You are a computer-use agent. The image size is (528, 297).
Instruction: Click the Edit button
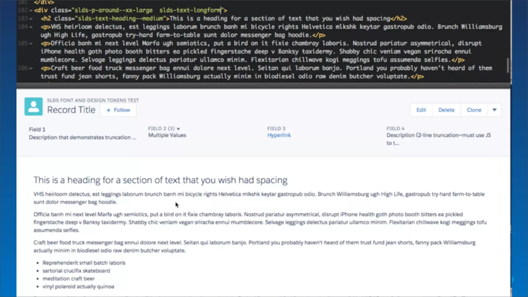(421, 110)
